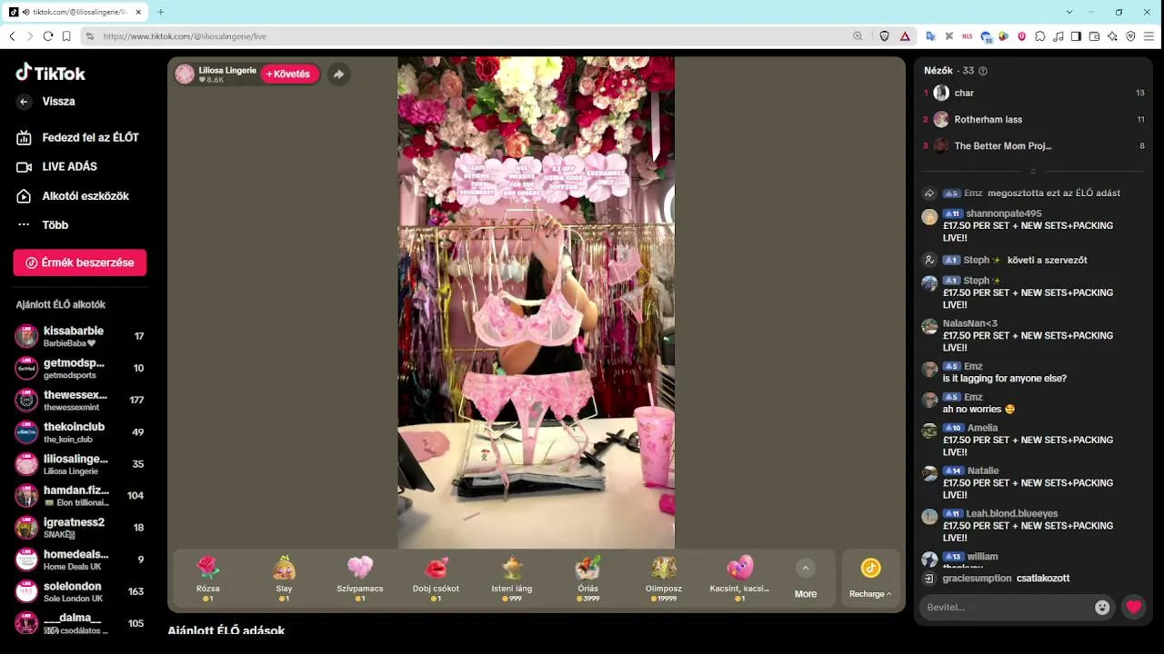Viewport: 1164px width, 654px height.
Task: Open LIVE ADÁS section
Action: click(x=57, y=167)
